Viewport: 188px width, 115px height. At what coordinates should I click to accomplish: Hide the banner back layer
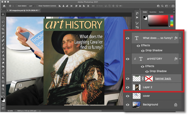[128, 79]
